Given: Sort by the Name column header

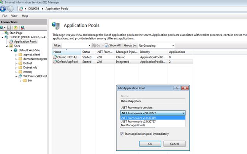Looking at the screenshot, I should pos(66,52).
